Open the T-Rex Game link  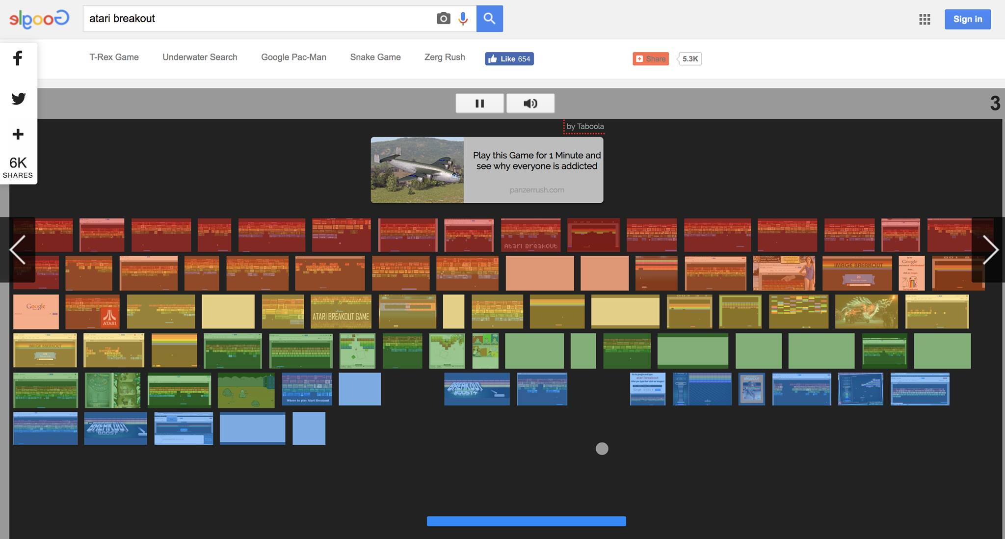[114, 57]
